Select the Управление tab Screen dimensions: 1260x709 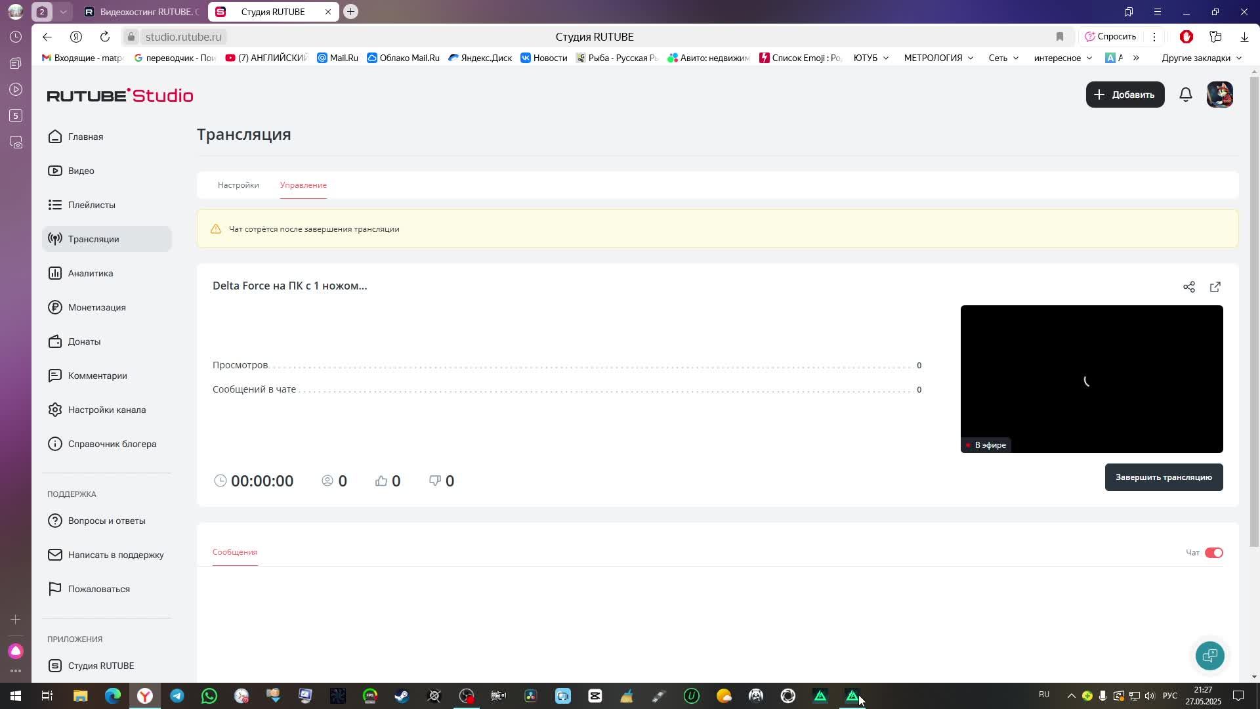(x=303, y=185)
